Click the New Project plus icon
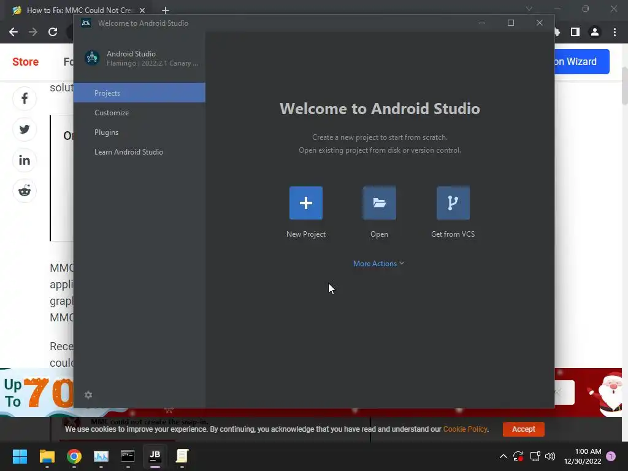The width and height of the screenshot is (628, 471). (x=305, y=203)
